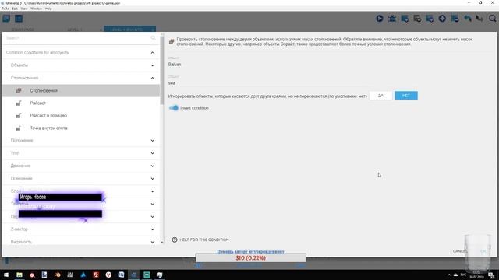Image resolution: width=499 pixels, height=280 pixels.
Task: Open Blender from the taskbar
Action: [x=58, y=275]
